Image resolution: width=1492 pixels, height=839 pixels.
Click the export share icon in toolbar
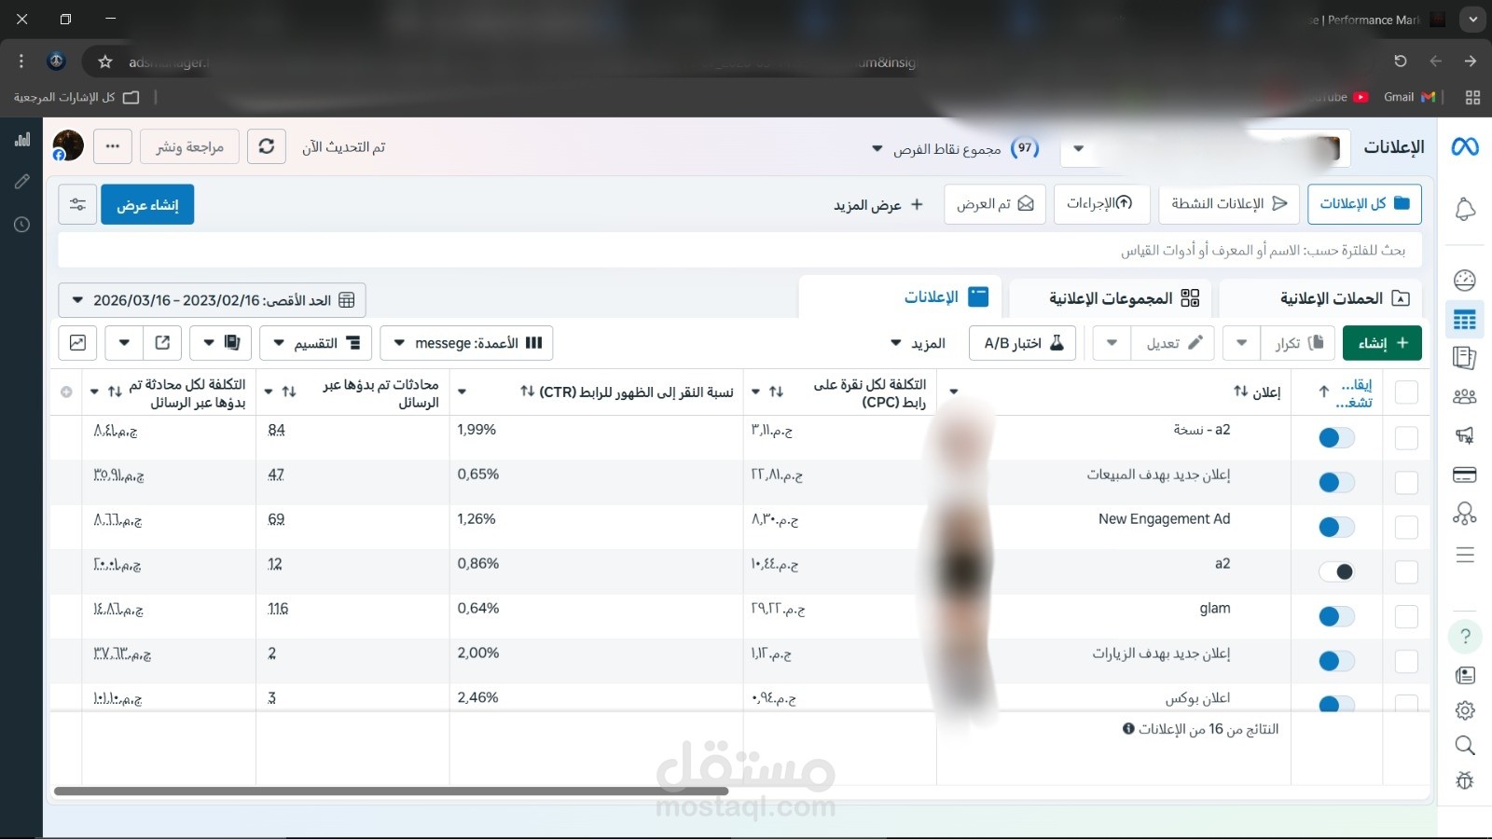point(162,343)
